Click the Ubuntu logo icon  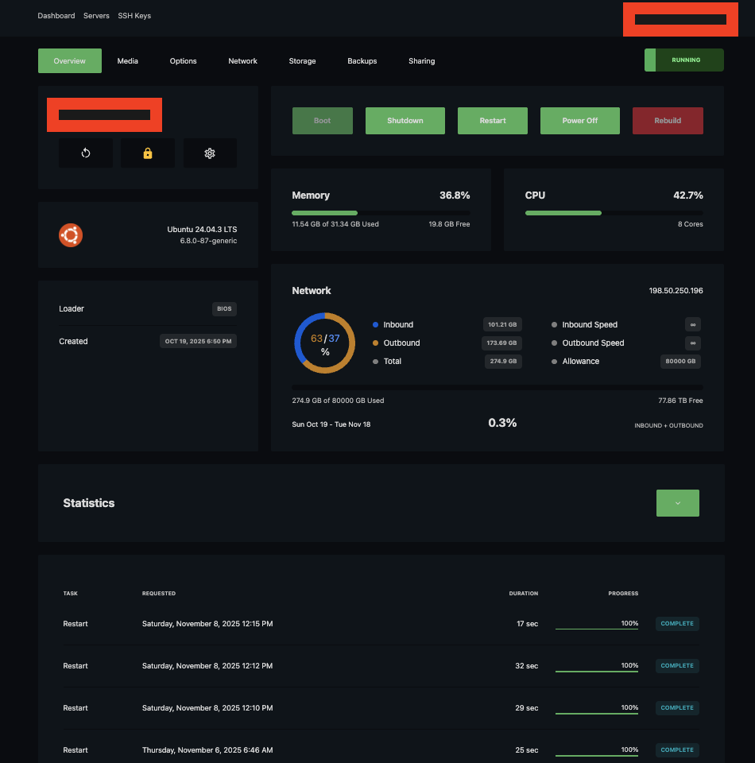(71, 235)
